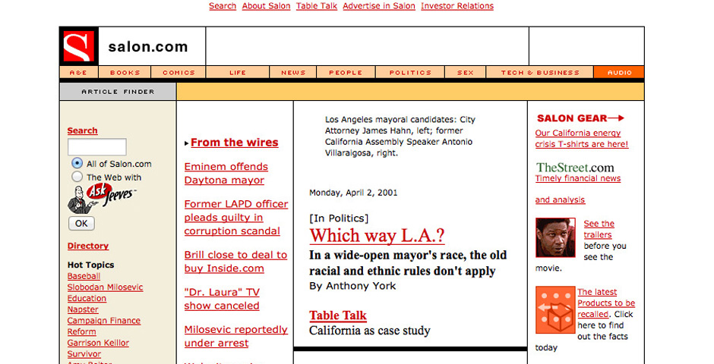Viewport: 714px width, 364px height.
Task: Click the Hot Topics heading text
Action: click(x=91, y=265)
